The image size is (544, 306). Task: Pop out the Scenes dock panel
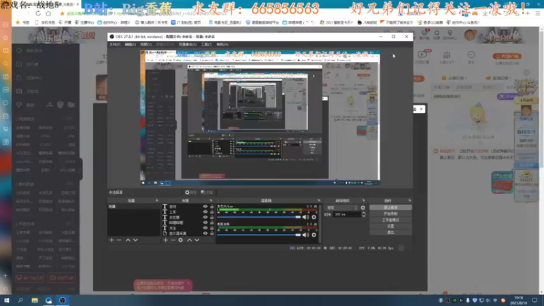[x=157, y=201]
